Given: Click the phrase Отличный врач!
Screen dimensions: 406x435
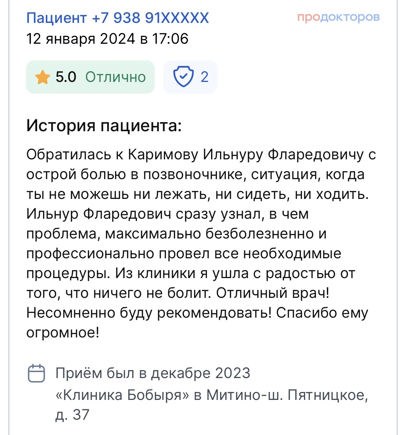Looking at the screenshot, I should coord(273,293).
